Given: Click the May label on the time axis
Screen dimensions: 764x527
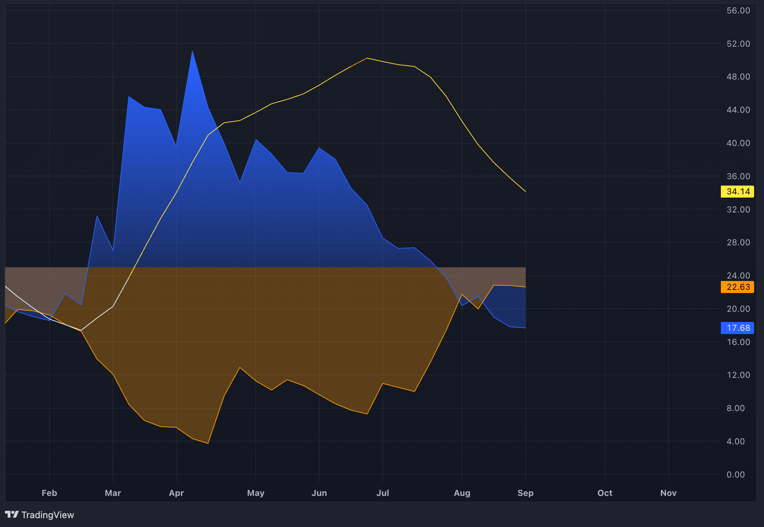Looking at the screenshot, I should click(256, 493).
